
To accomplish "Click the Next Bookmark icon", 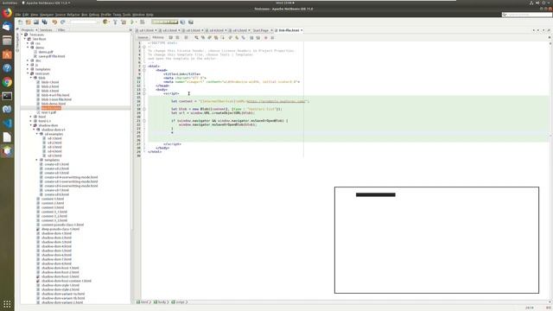I will point(237,37).
